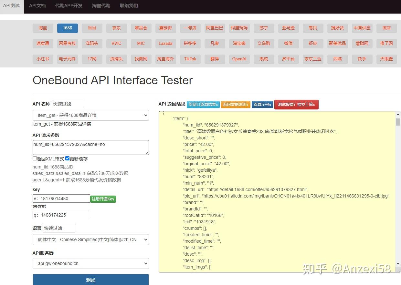
Task: Open the API文档 menu item
Action: (37, 5)
